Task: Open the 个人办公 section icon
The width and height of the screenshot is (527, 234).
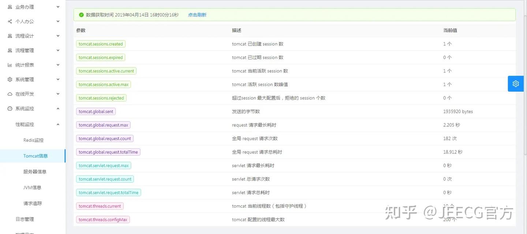Action: coord(8,21)
